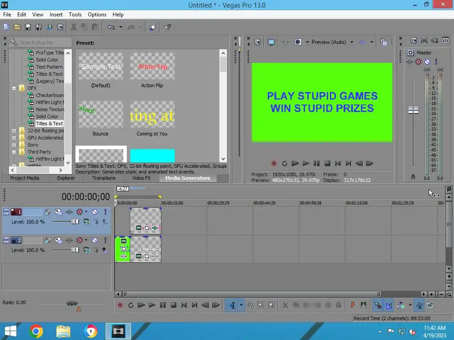454x340 pixels.
Task: Click the Master volume fader
Action: coord(413,110)
